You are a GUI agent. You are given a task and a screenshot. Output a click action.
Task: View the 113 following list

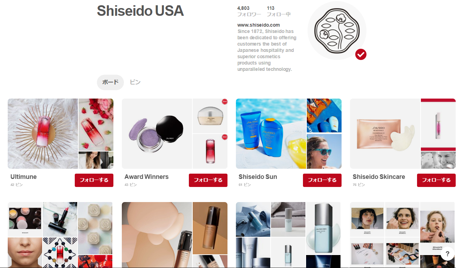278,11
